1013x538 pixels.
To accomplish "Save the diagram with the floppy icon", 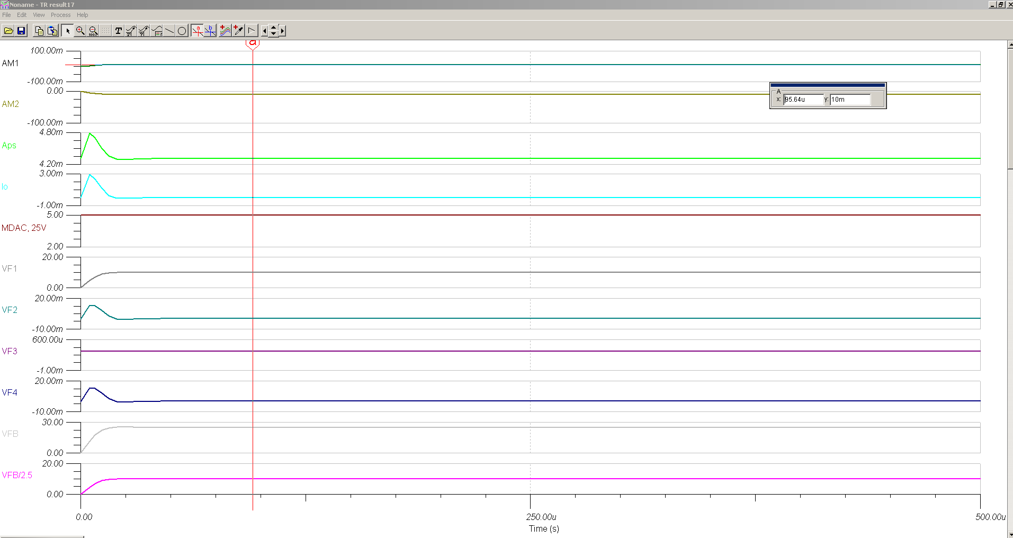I will click(21, 31).
